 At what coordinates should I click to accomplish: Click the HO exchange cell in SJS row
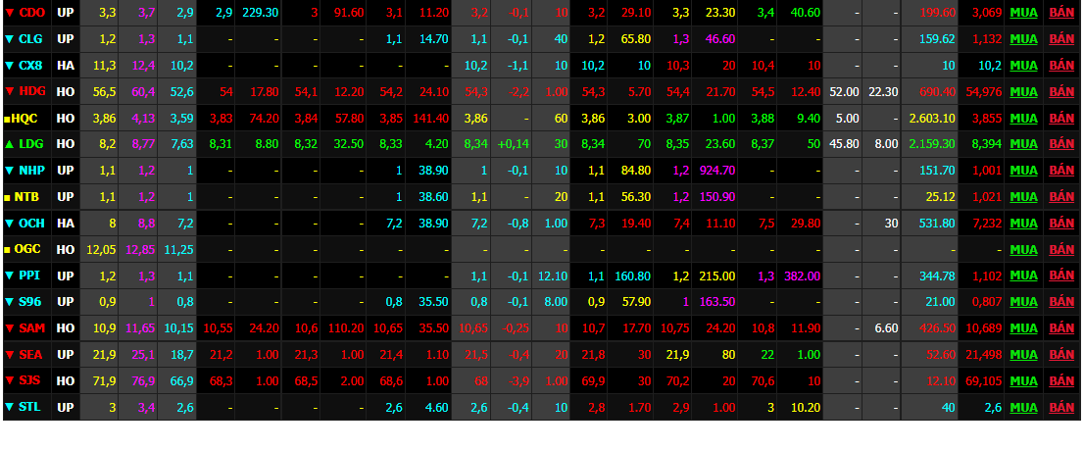tap(66, 380)
